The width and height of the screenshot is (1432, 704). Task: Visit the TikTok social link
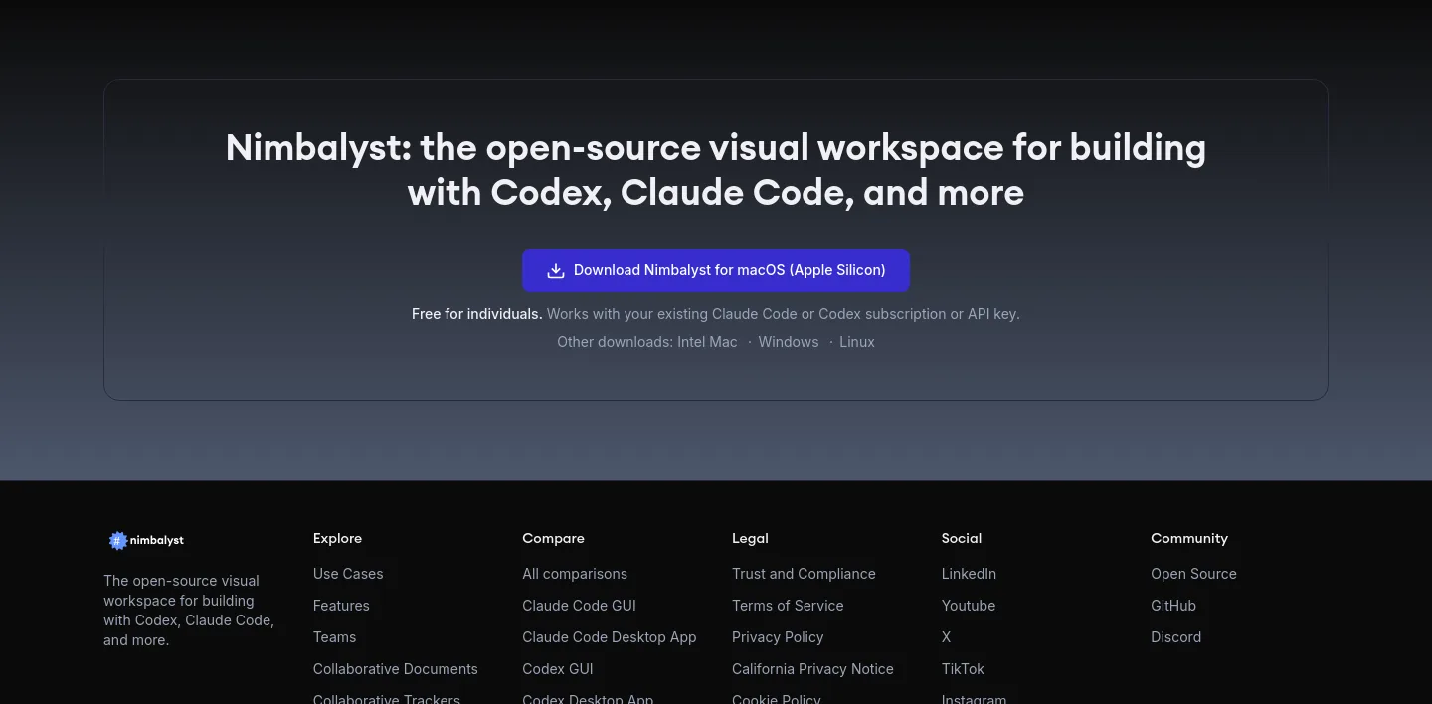[963, 669]
